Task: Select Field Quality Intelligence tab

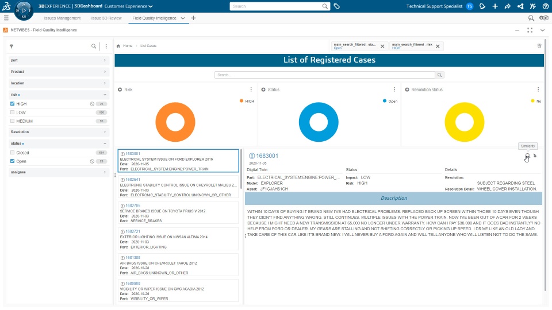Action: [154, 18]
